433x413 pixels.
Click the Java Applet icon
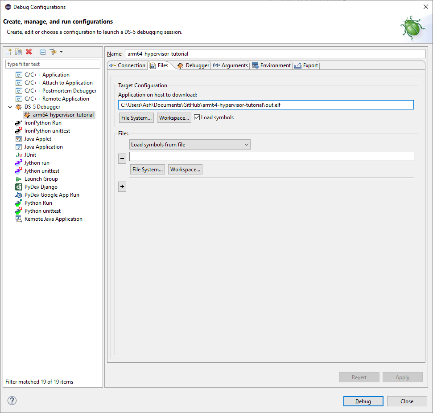pyautogui.click(x=18, y=139)
